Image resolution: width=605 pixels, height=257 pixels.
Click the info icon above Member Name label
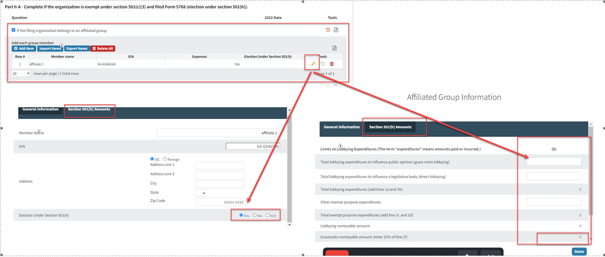click(x=39, y=132)
